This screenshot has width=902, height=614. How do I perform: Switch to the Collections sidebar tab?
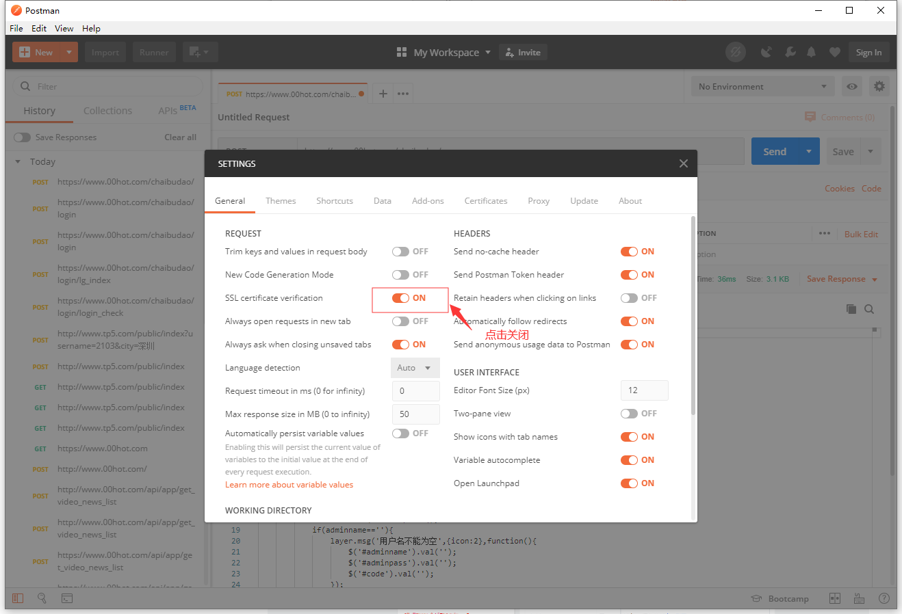coord(107,110)
